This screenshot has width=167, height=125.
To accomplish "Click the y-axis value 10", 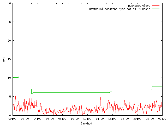I will [9, 78].
